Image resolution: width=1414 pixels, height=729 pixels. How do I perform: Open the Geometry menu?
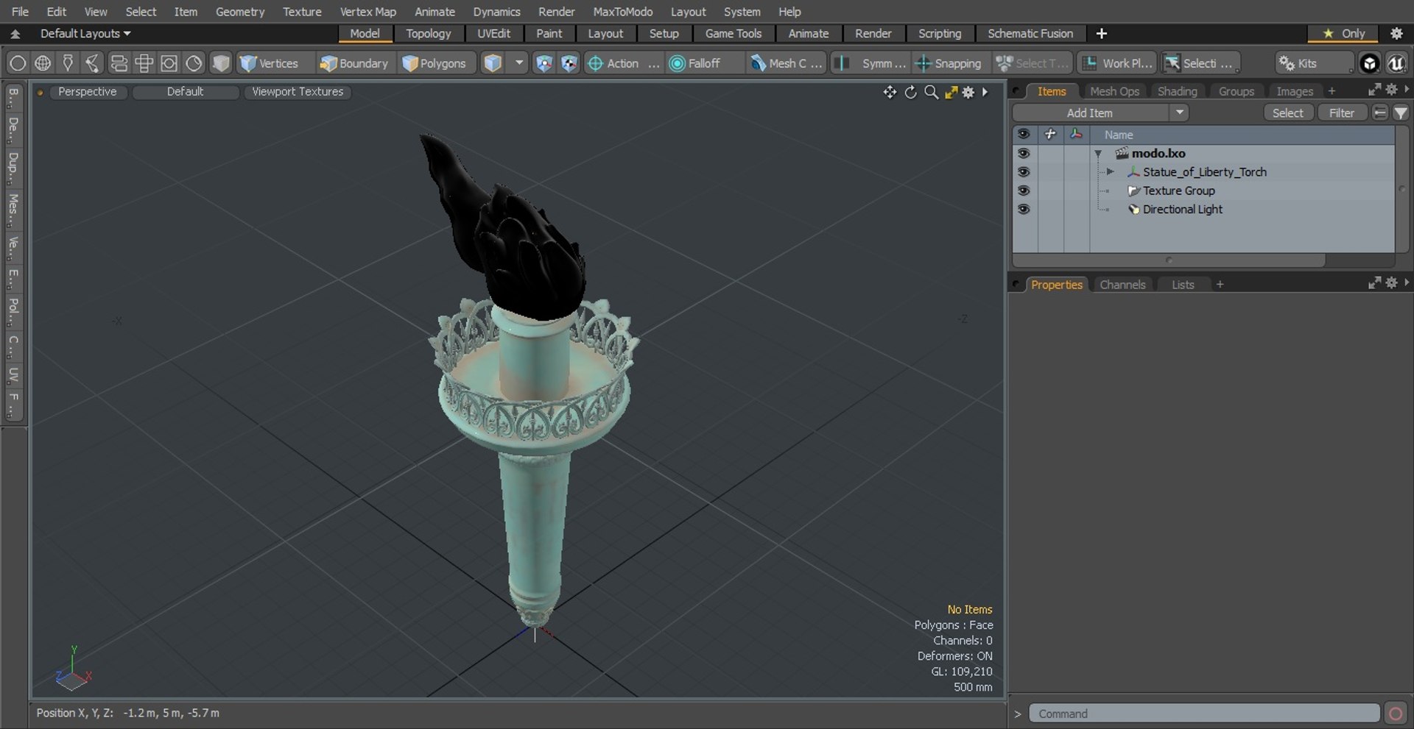239,11
